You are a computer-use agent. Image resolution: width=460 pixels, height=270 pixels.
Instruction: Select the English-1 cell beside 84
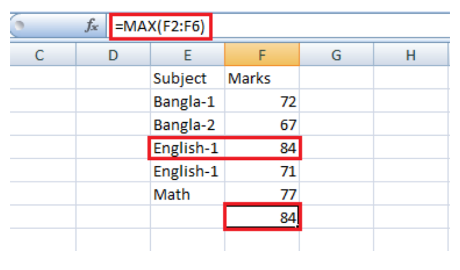pyautogui.click(x=187, y=148)
